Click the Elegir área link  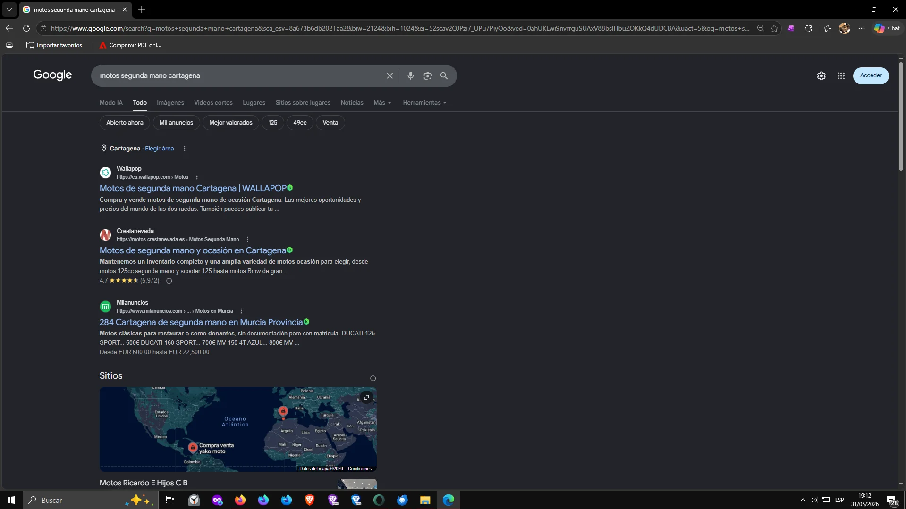coord(159,149)
